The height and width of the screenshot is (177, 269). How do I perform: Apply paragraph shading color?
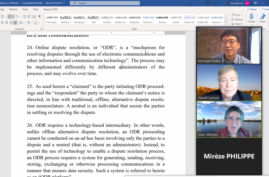click(28, 22)
